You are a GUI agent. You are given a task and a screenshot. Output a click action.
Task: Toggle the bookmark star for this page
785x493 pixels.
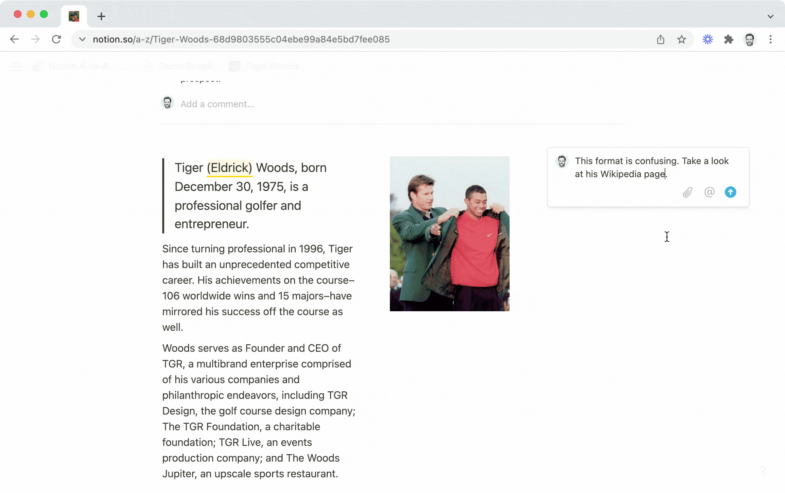pyautogui.click(x=681, y=39)
